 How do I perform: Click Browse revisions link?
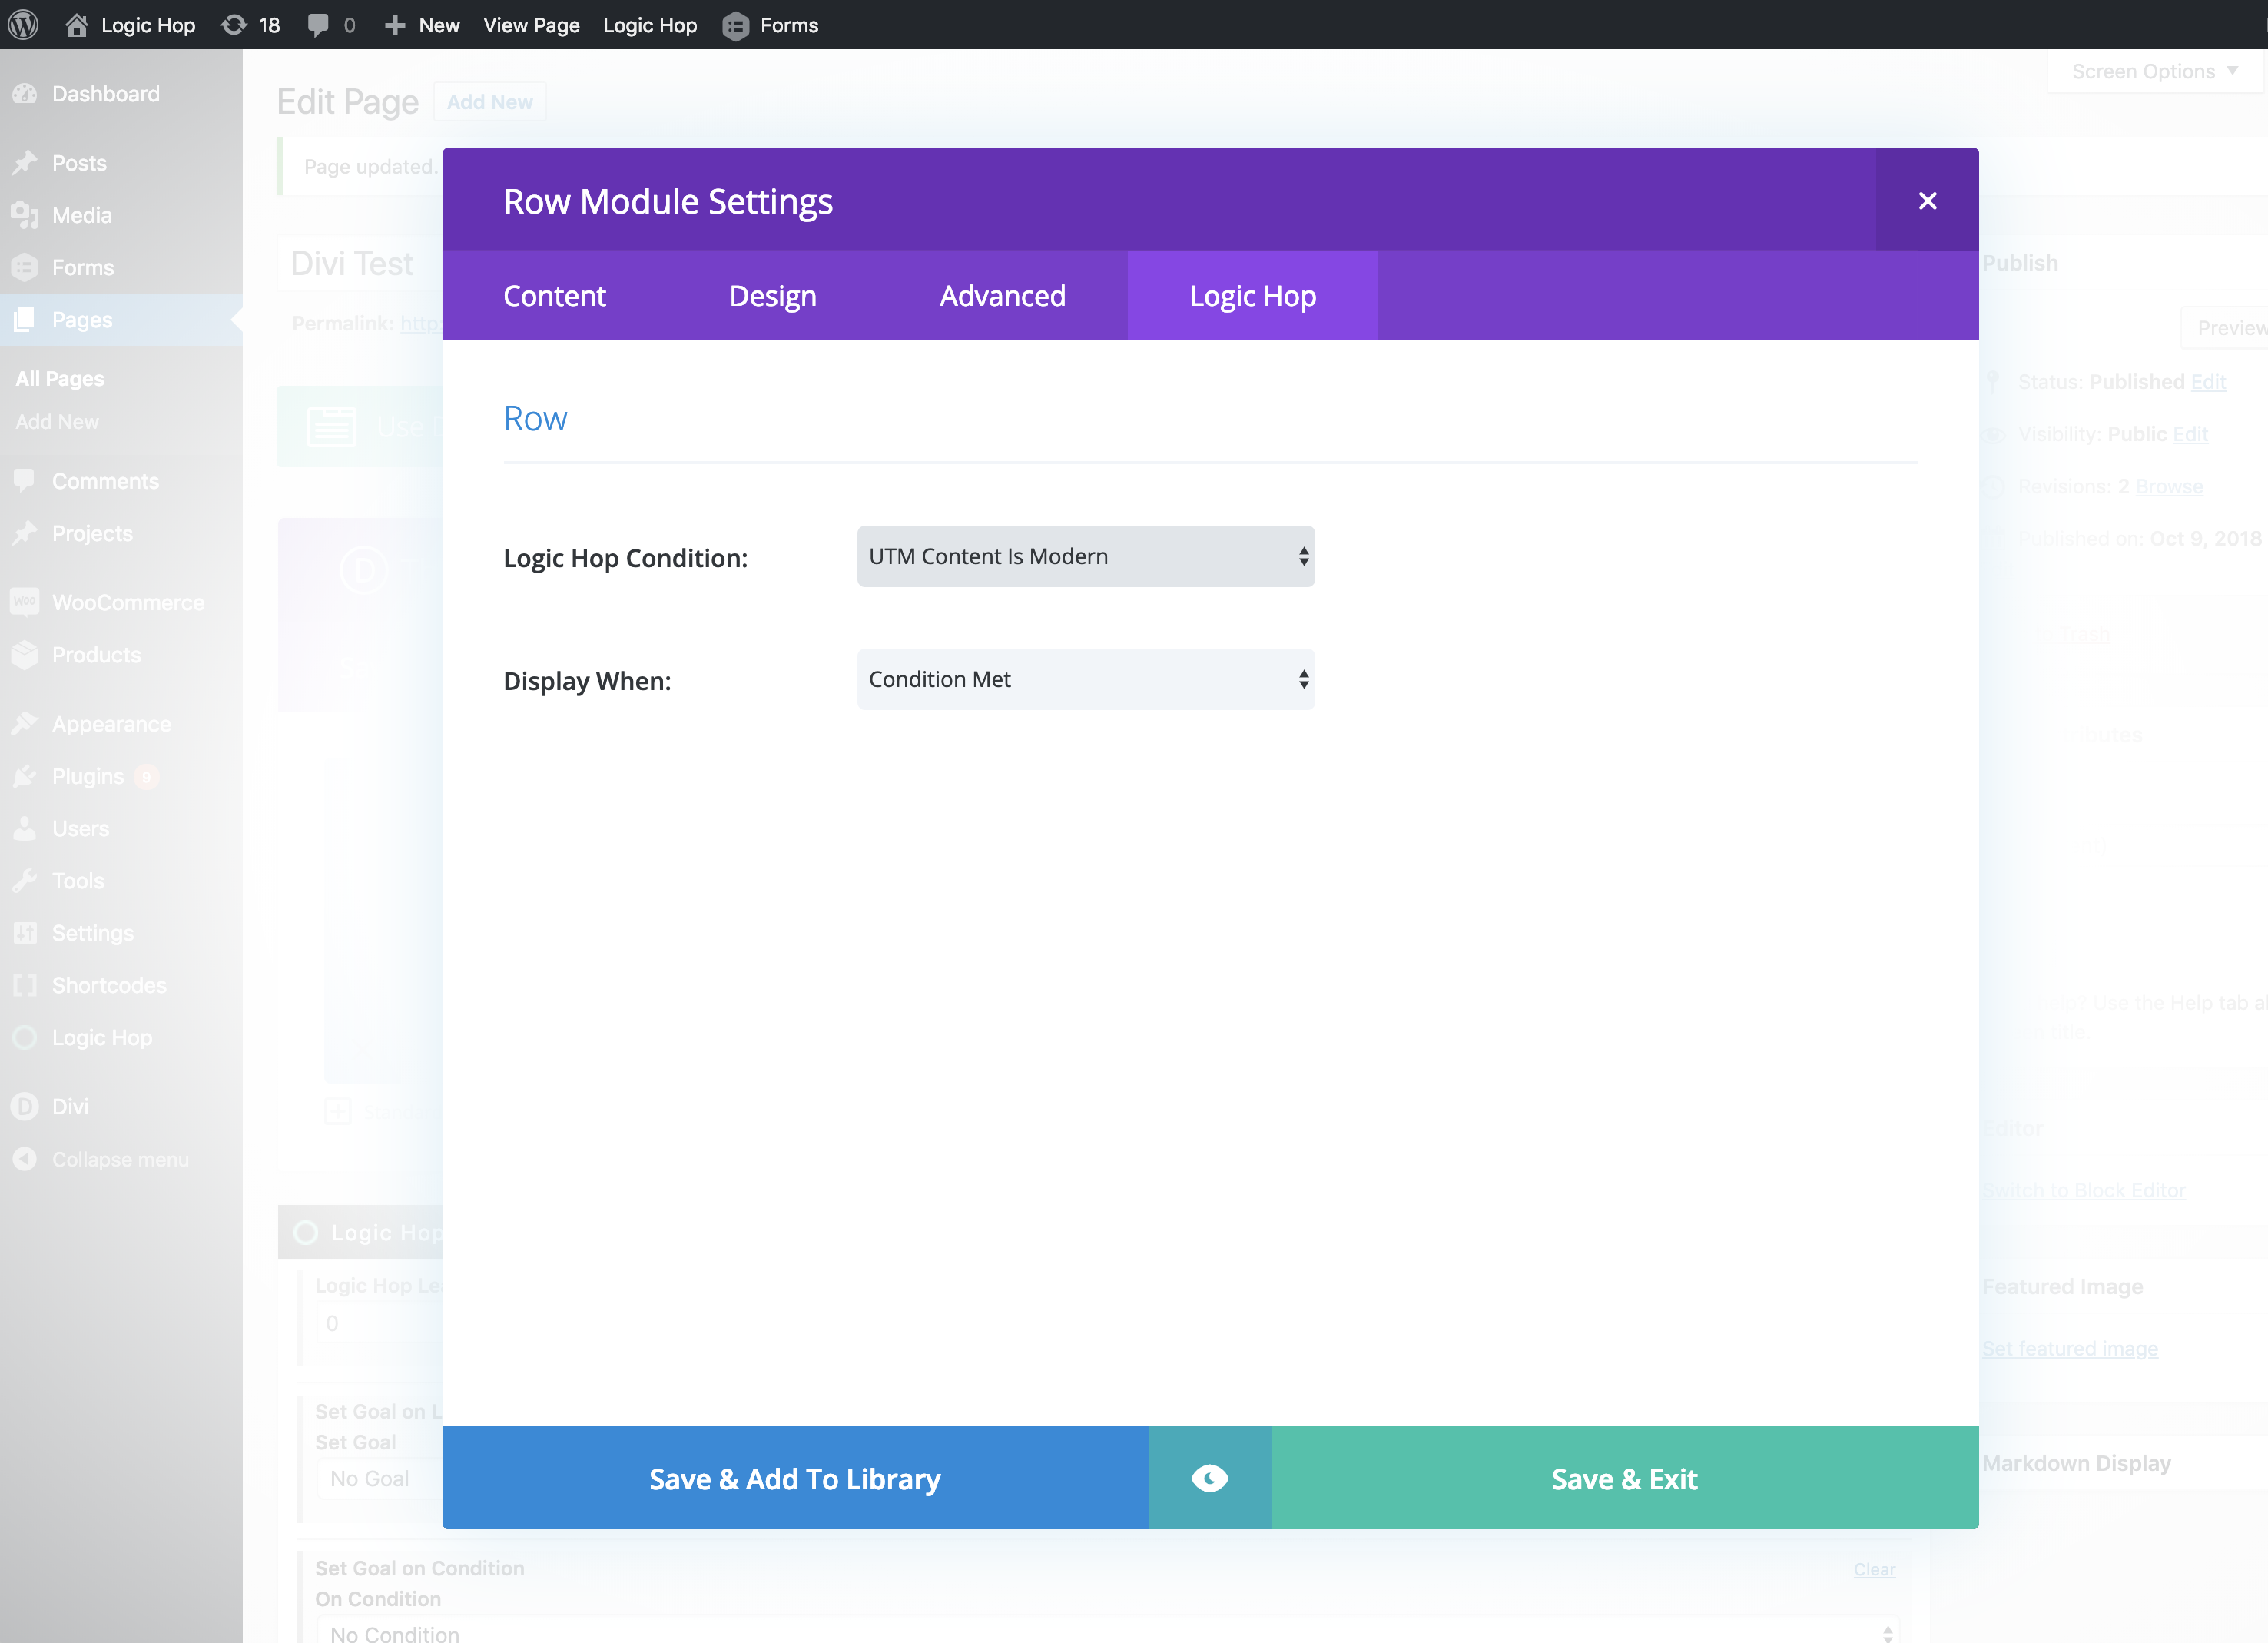[x=2169, y=486]
